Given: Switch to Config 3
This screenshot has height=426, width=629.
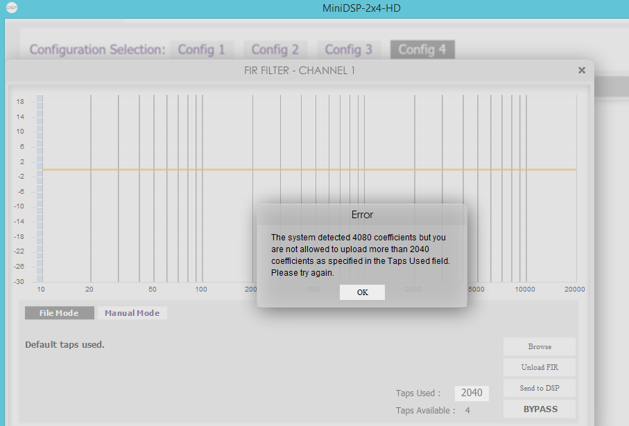Looking at the screenshot, I should pyautogui.click(x=349, y=49).
